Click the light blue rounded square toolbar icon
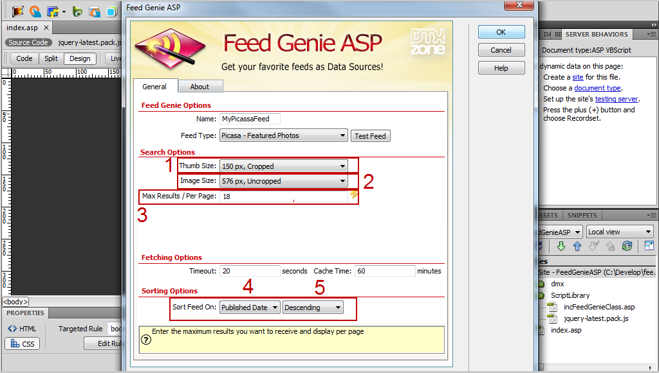The image size is (659, 373). pos(112,12)
